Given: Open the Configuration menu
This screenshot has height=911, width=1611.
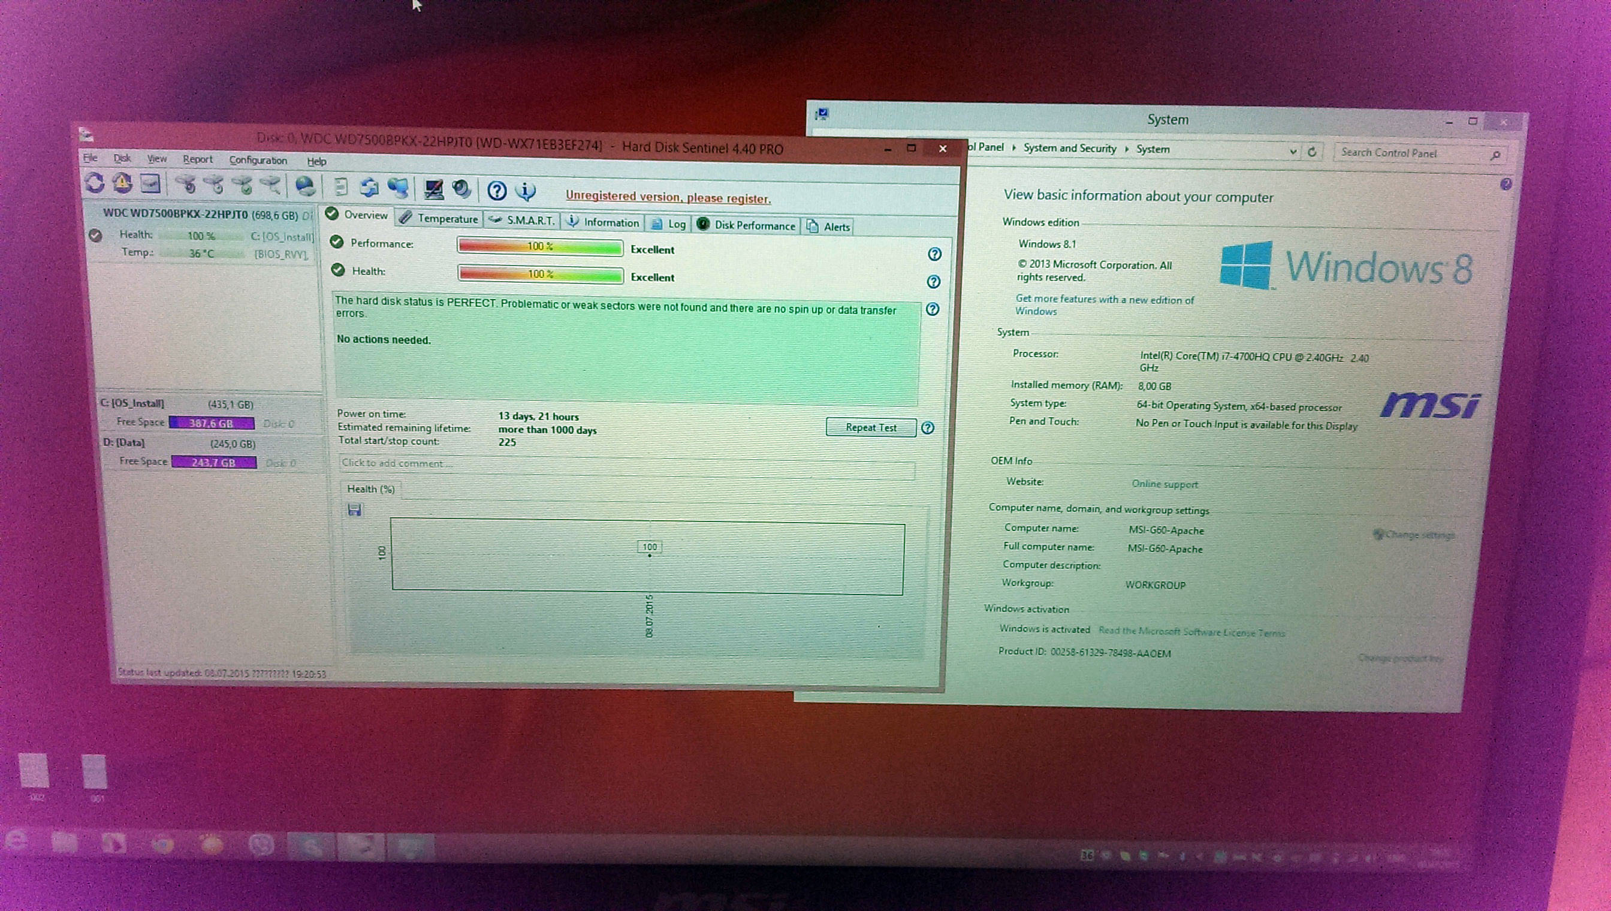Looking at the screenshot, I should point(258,160).
